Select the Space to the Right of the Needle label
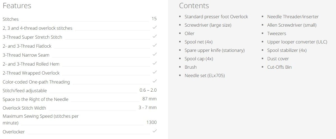The width and height of the screenshot is (336, 139). (x=36, y=99)
